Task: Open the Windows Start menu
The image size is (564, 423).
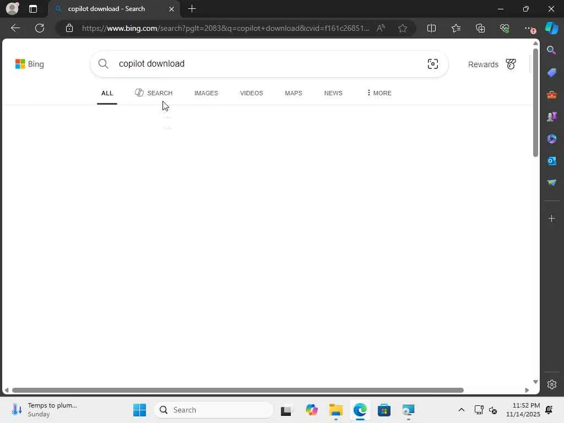Action: (139, 410)
